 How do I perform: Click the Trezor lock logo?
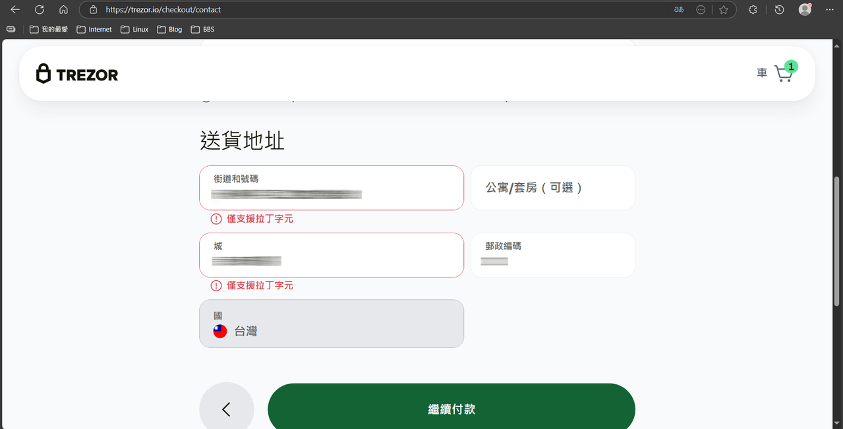point(44,73)
